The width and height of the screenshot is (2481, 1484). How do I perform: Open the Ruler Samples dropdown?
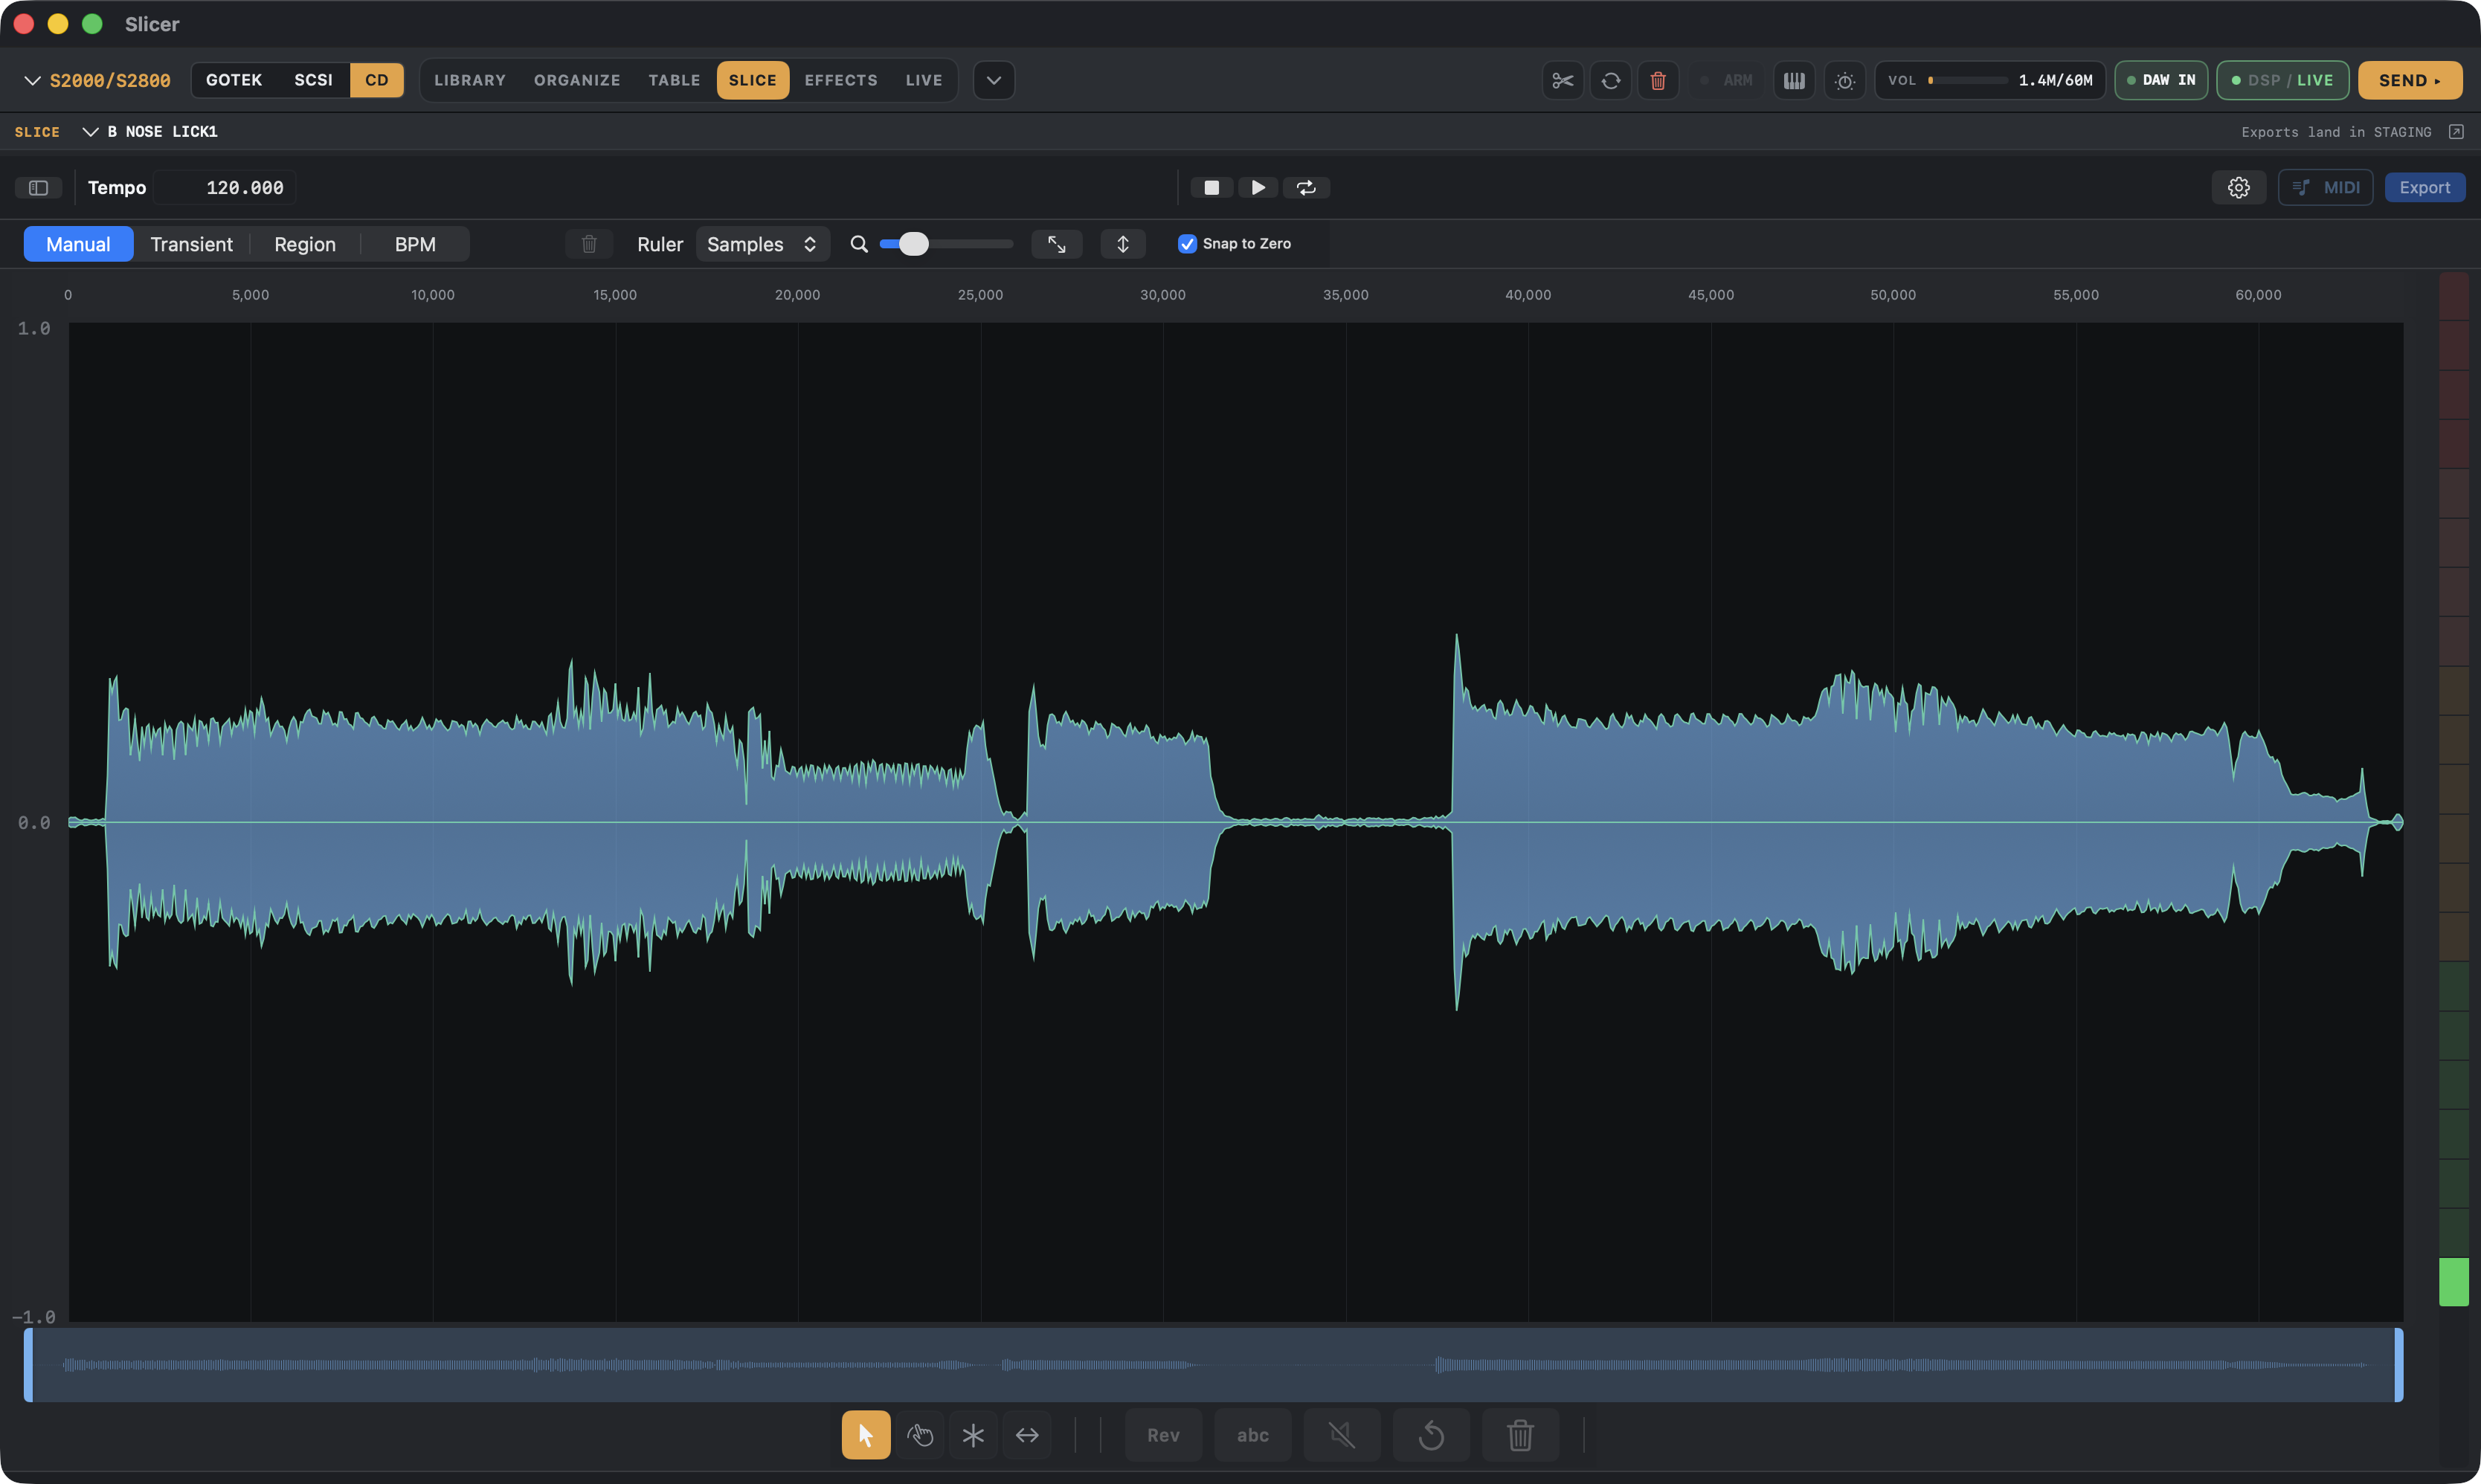click(x=763, y=244)
